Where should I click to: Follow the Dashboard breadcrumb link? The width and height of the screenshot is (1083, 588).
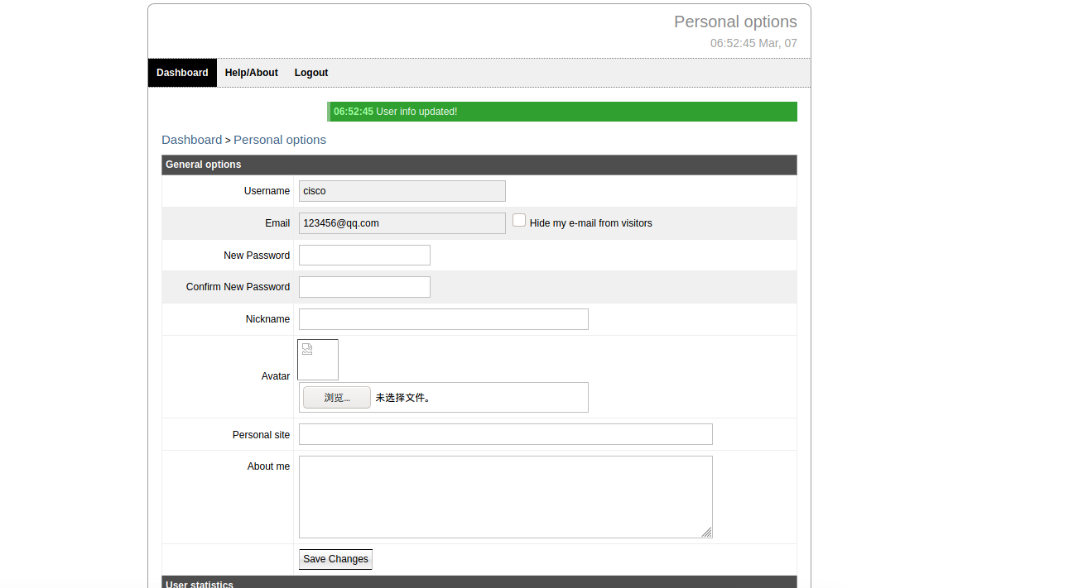tap(191, 140)
